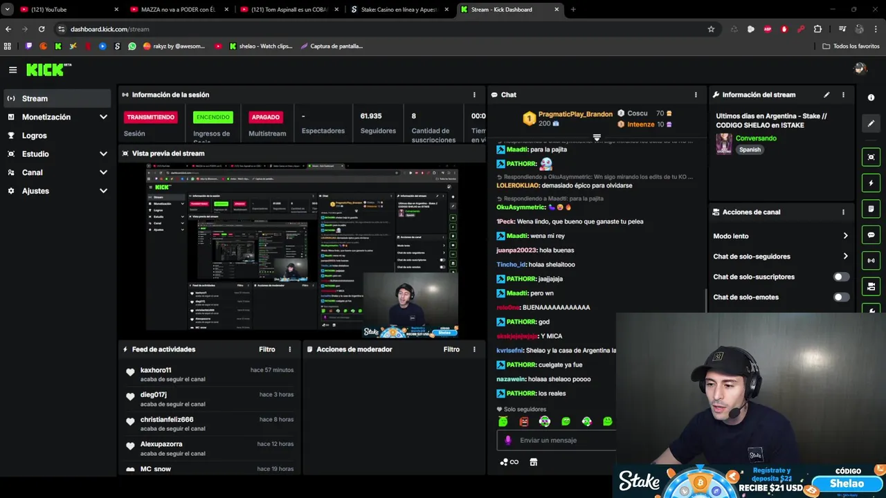Image resolution: width=886 pixels, height=498 pixels.
Task: Click the camera focus icon in right sidebar
Action: tap(871, 157)
